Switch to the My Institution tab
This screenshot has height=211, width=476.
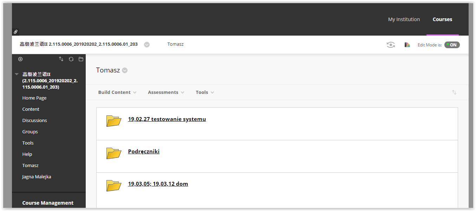coord(404,19)
